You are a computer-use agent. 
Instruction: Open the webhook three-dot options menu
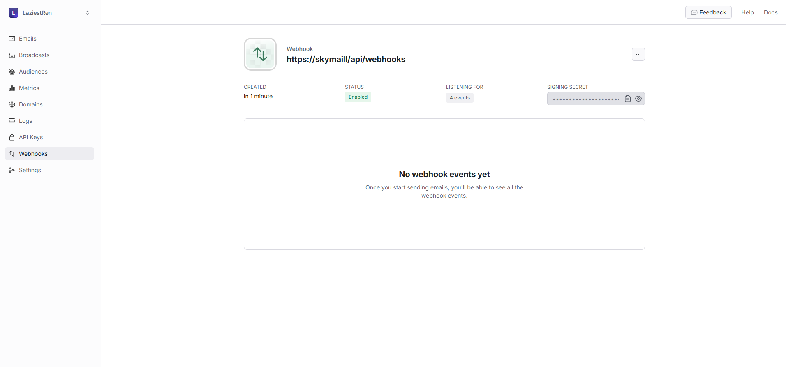(x=638, y=54)
